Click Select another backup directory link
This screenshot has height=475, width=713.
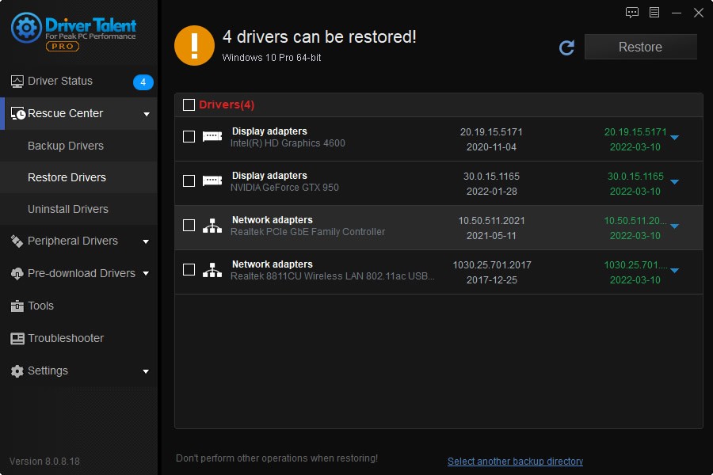click(515, 461)
